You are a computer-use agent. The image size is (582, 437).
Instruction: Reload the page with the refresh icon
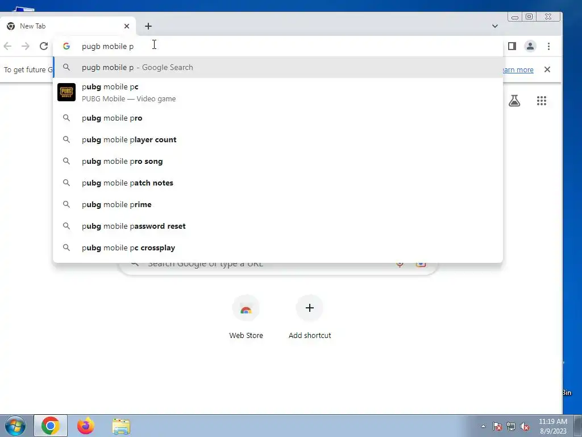click(x=44, y=46)
